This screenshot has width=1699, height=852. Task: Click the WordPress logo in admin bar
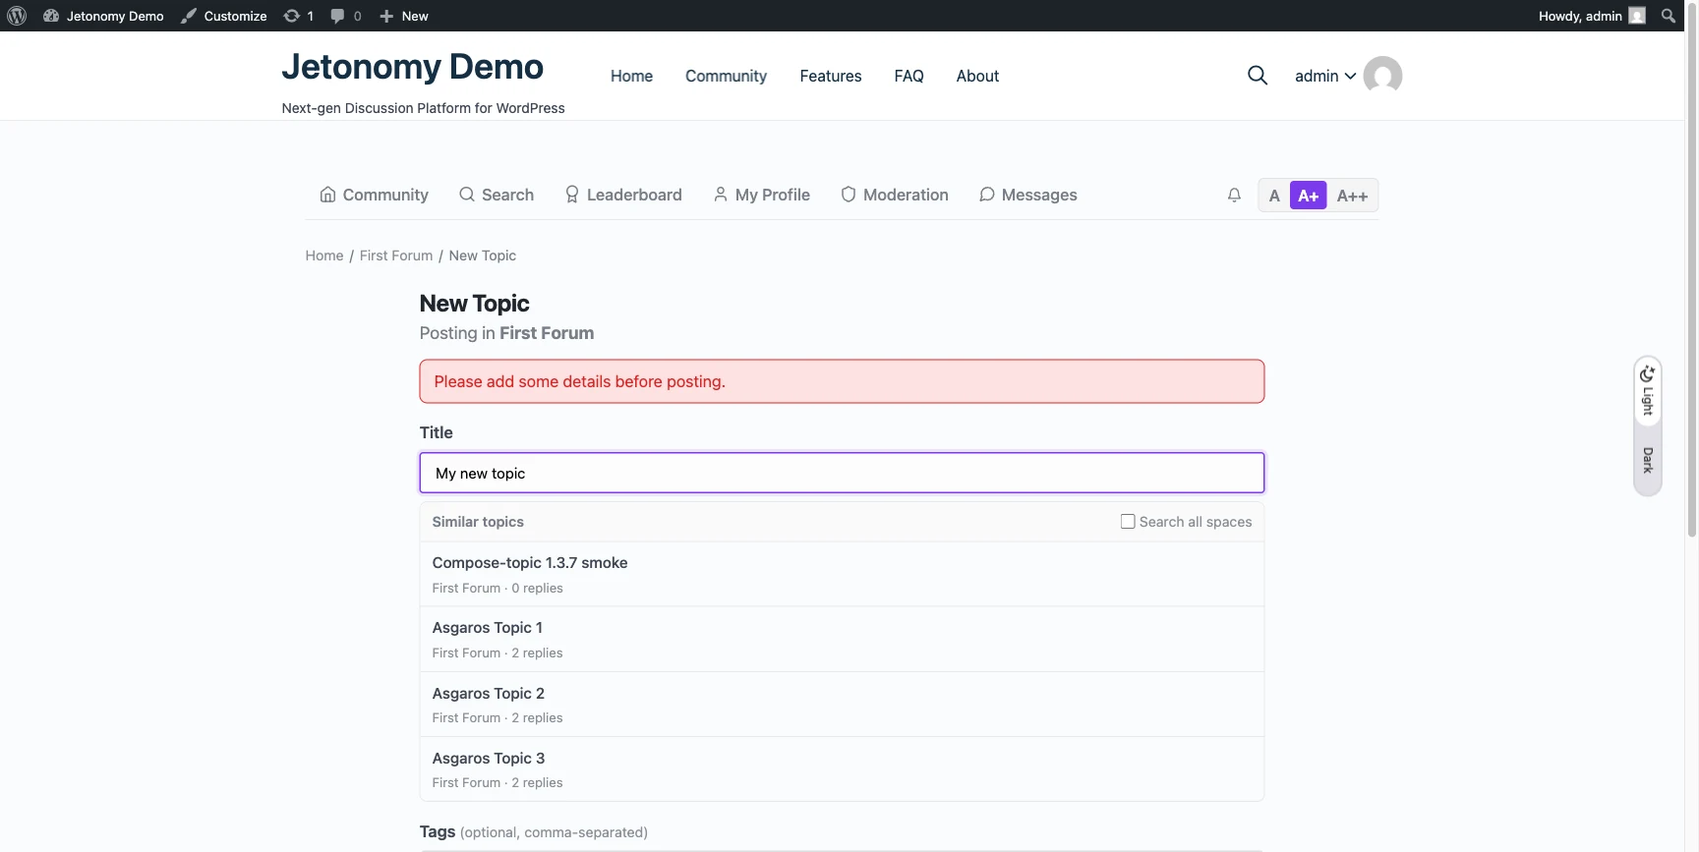click(17, 16)
